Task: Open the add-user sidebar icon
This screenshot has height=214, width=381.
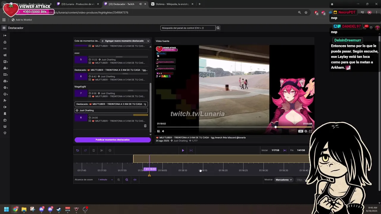Action: (x=5, y=100)
